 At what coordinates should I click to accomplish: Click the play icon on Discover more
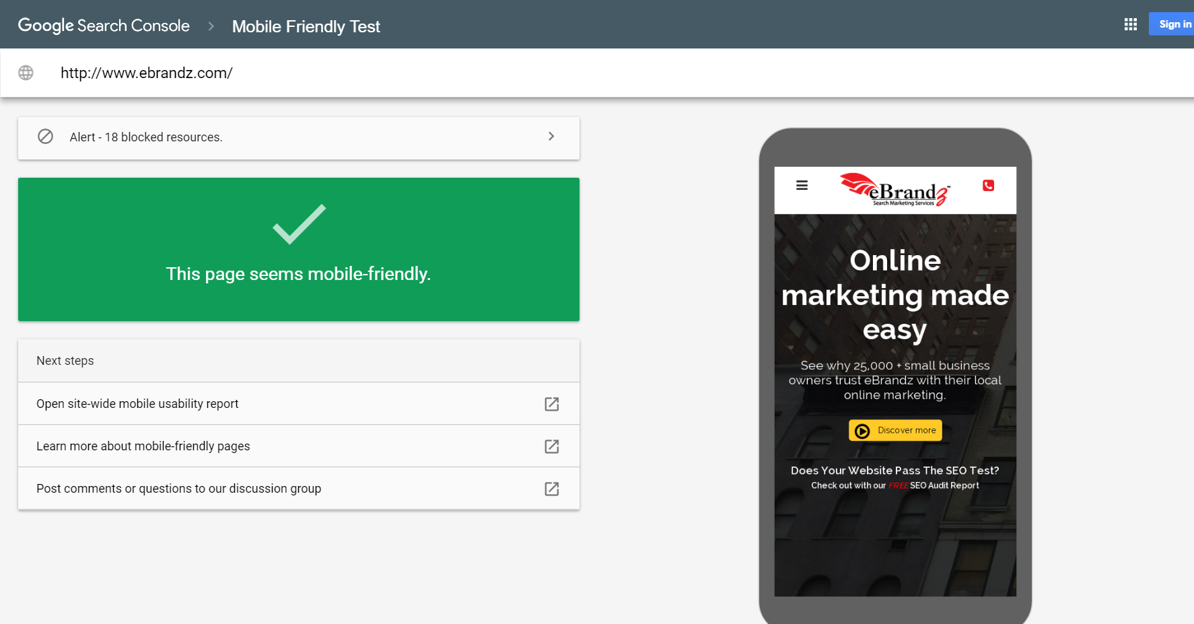(862, 431)
